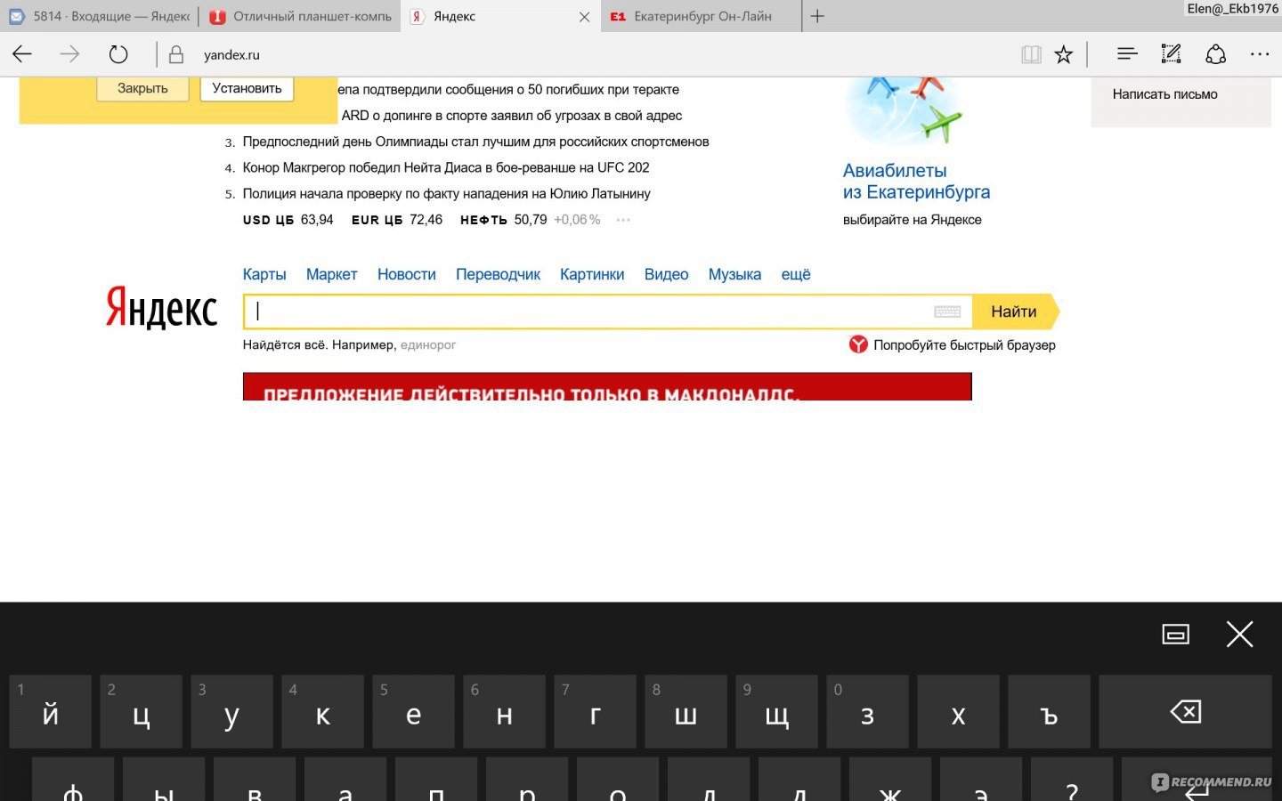This screenshot has width=1282, height=801.
Task: Open news about Юлию Латынину
Action: click(446, 193)
